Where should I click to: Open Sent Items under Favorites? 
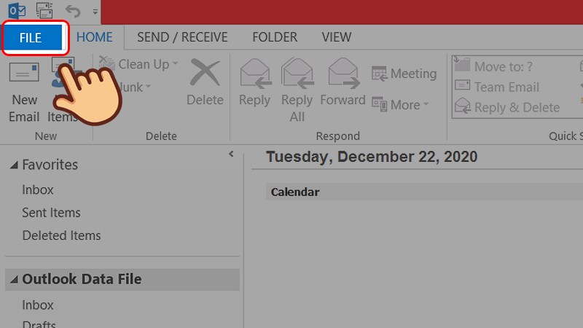pos(51,213)
